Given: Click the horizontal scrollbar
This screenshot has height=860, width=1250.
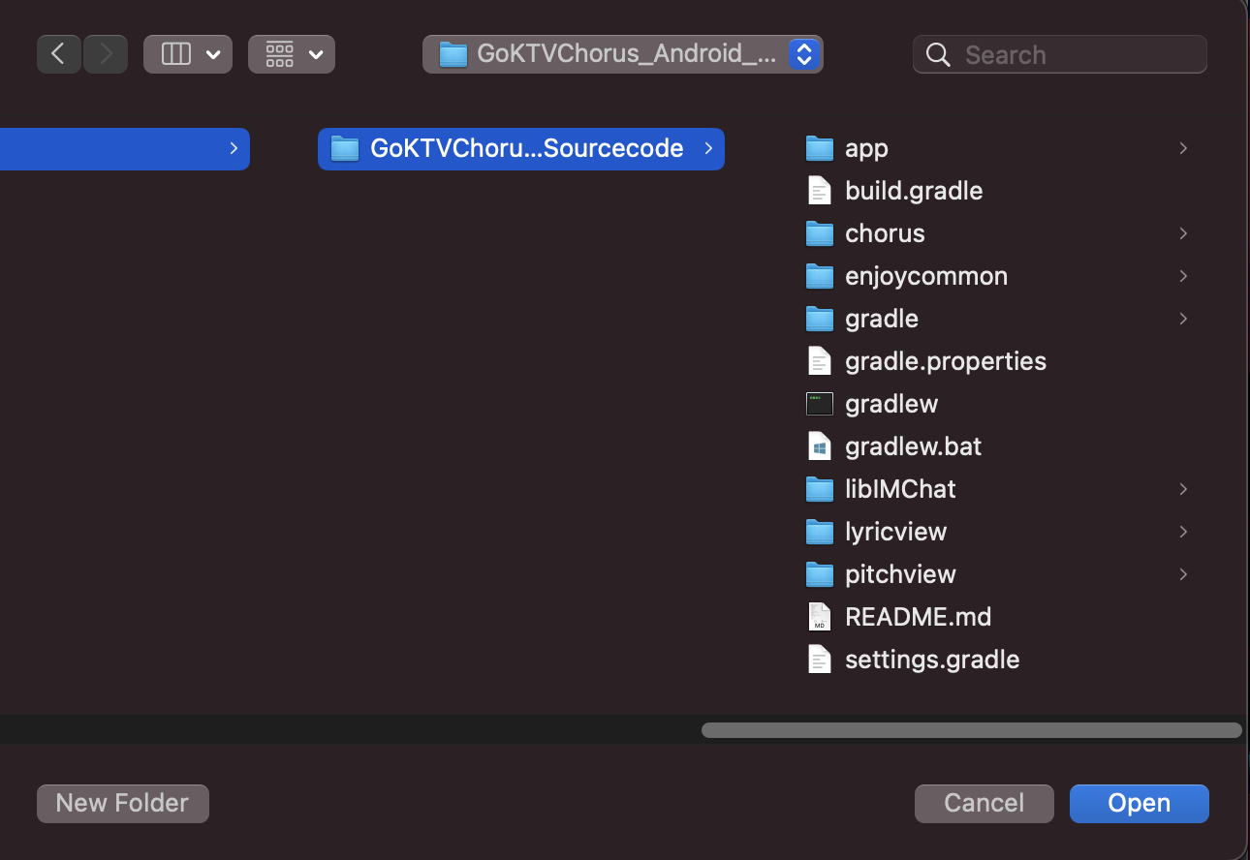Looking at the screenshot, I should (971, 730).
